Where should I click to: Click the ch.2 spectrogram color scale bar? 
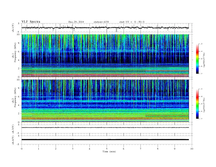click(197, 104)
